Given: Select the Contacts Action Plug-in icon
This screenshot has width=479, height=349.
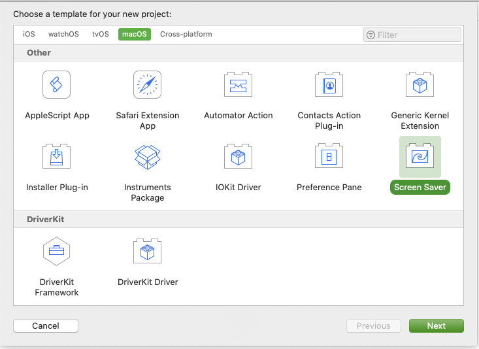Looking at the screenshot, I should coord(329,85).
